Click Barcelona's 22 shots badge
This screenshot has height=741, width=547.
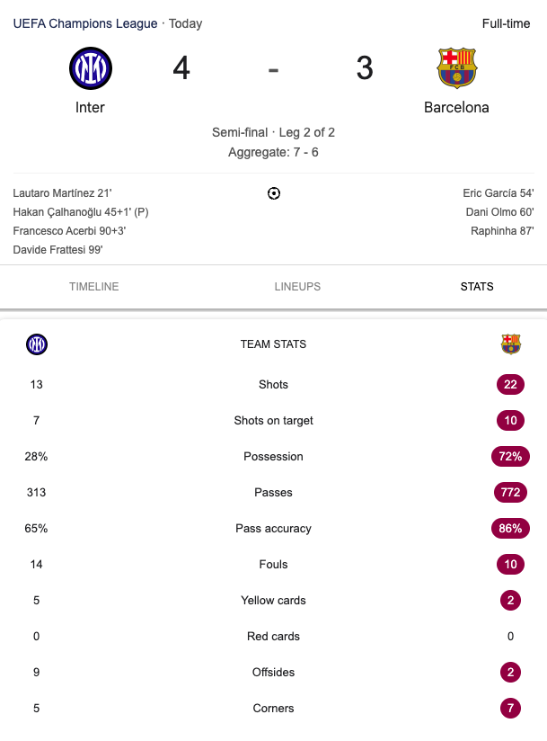point(510,385)
